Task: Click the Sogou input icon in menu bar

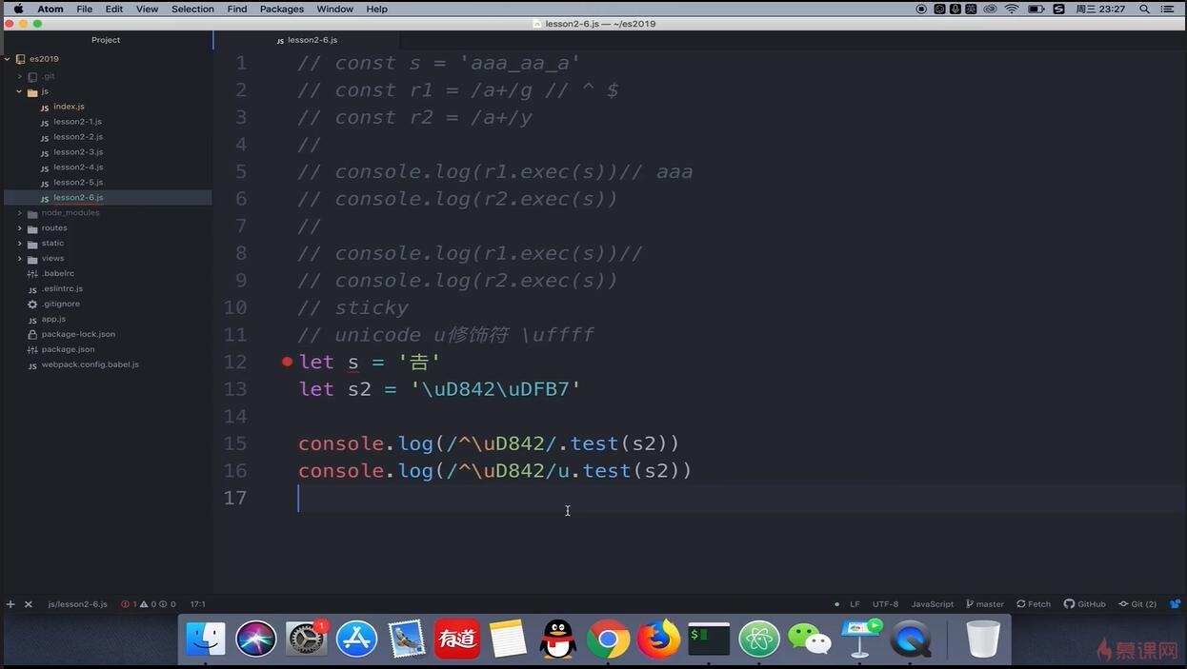Action: click(x=1058, y=9)
